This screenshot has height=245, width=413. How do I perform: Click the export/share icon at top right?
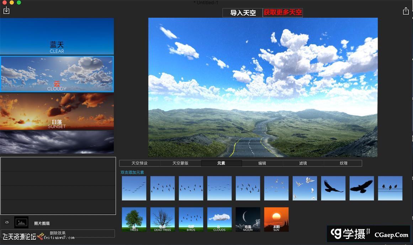point(406,11)
